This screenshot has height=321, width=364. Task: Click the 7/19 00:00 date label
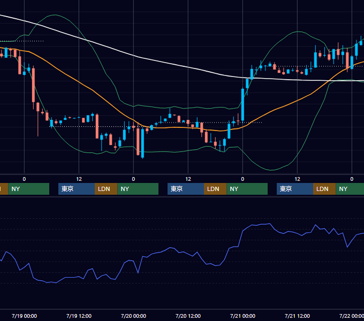[24, 316]
